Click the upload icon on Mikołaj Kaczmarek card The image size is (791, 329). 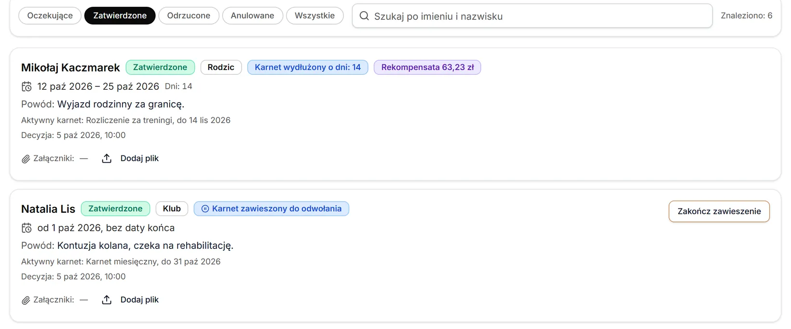coord(107,158)
